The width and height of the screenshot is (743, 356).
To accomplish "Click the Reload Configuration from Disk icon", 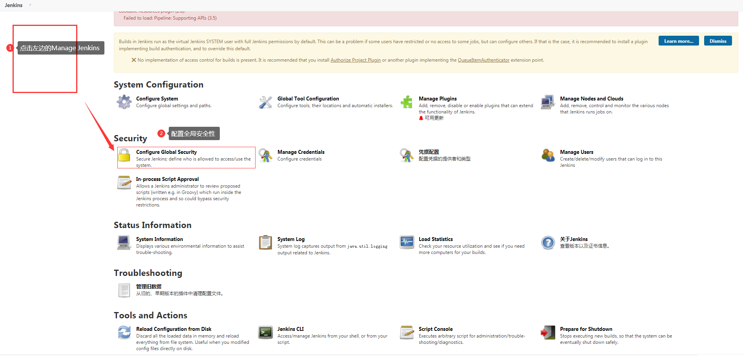I will 124,332.
